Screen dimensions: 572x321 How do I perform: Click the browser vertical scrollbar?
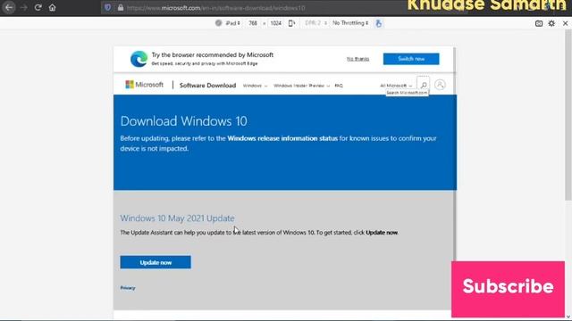[568, 115]
